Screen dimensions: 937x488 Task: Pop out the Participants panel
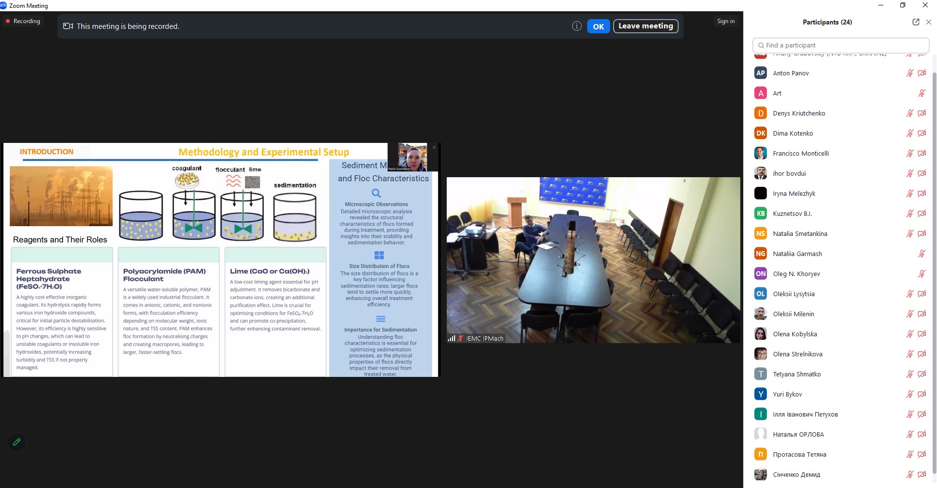pyautogui.click(x=915, y=22)
